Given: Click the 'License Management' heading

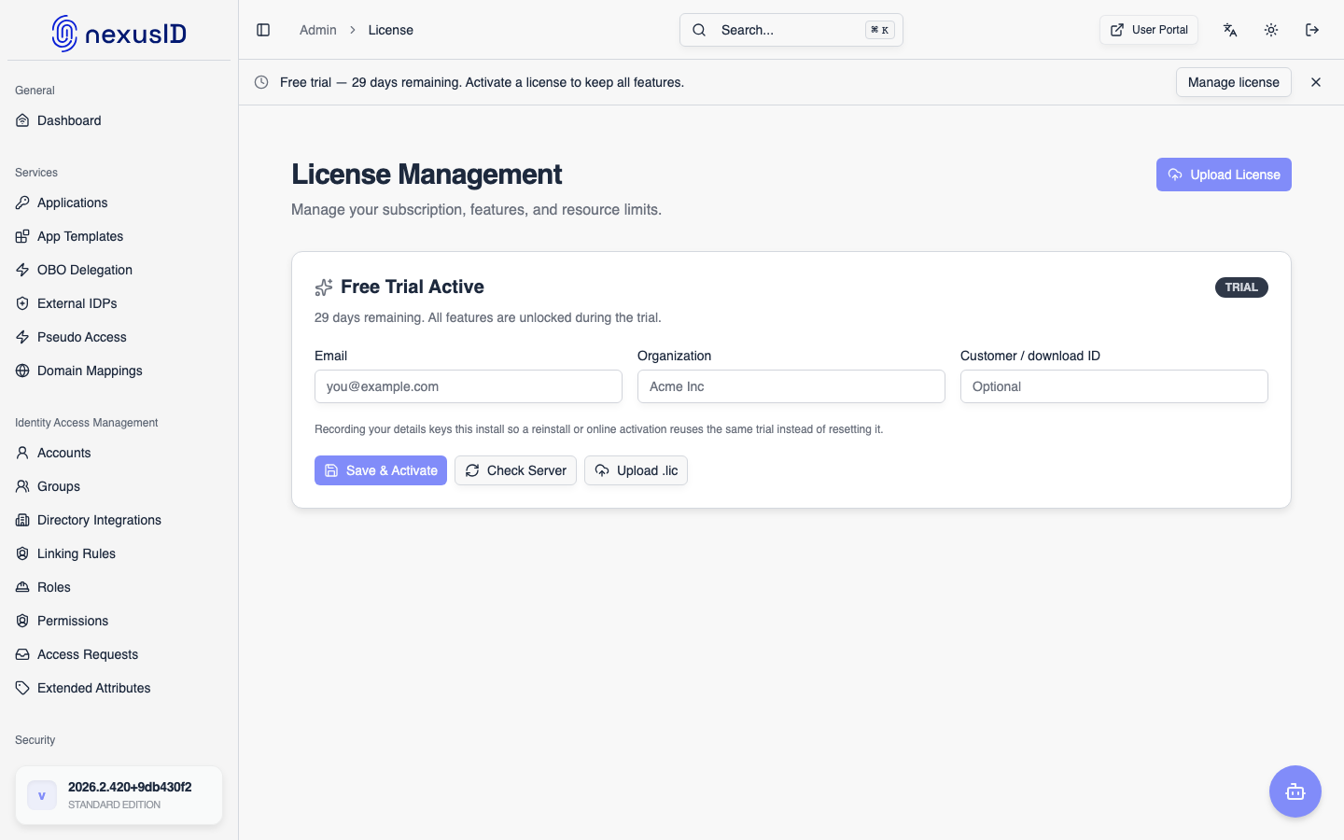Looking at the screenshot, I should (x=427, y=175).
